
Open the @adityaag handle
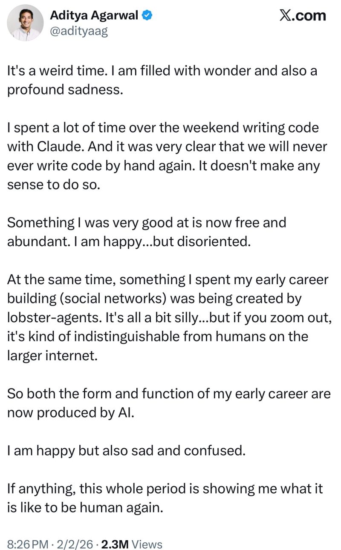tap(79, 31)
